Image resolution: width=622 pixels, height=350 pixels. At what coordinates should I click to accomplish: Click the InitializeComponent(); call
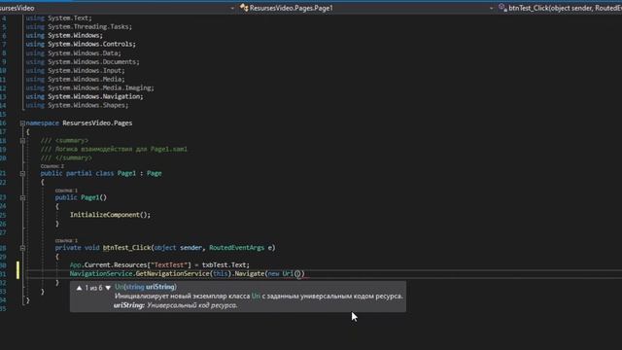[110, 215]
